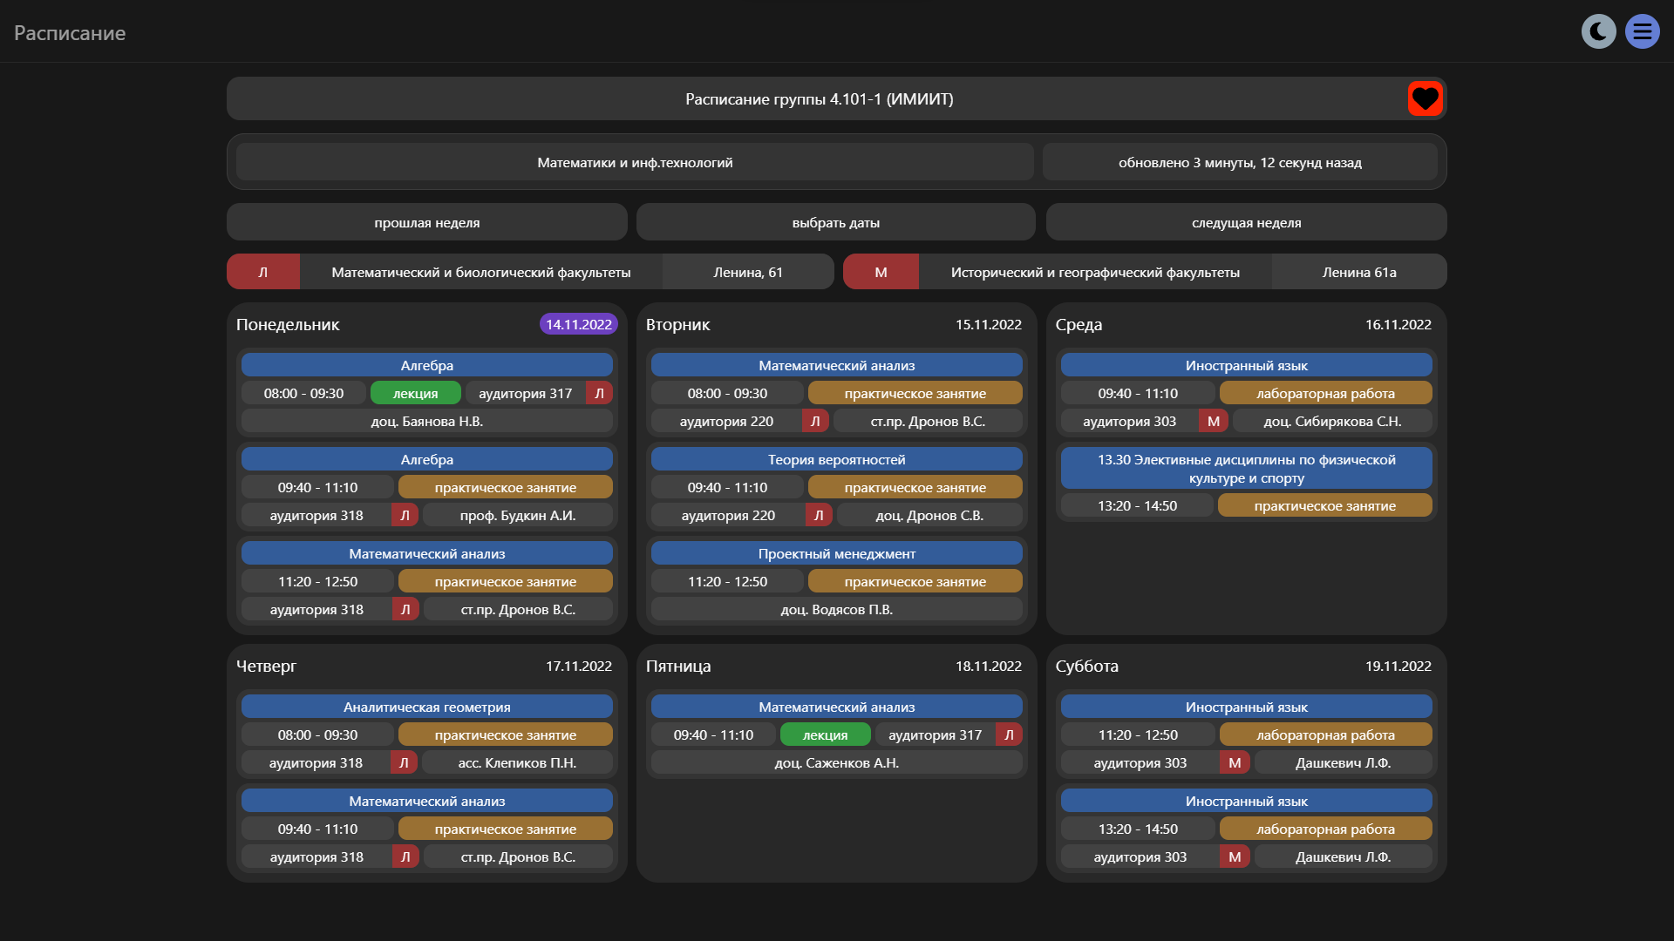1674x941 pixels.
Task: Click the Ленина 61а address
Action: (x=1359, y=272)
